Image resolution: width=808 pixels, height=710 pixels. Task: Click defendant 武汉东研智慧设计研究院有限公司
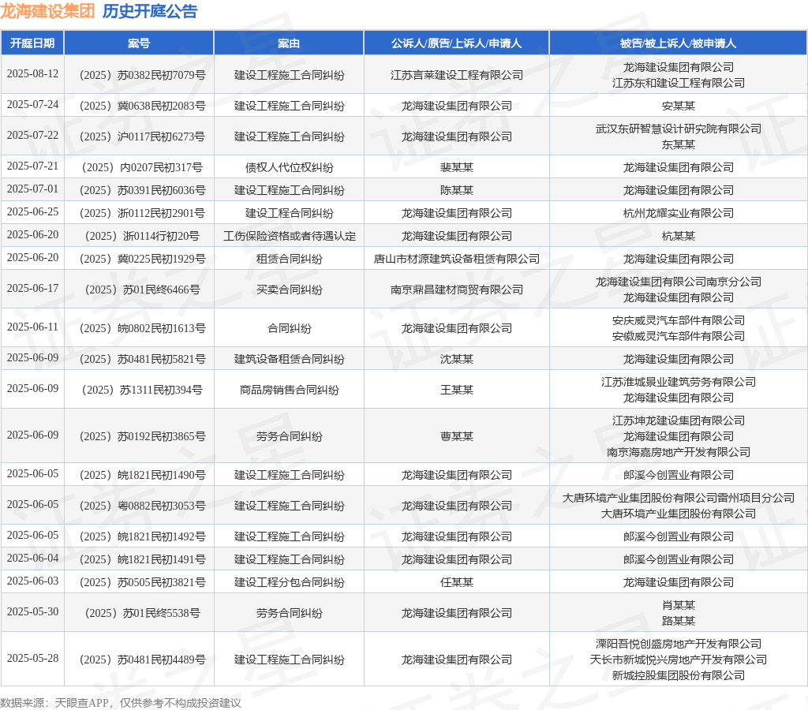tap(678, 129)
